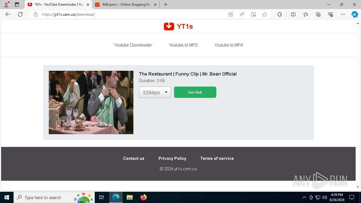Click the video title The Restaurant Funny Clip
This screenshot has width=361, height=203.
click(x=188, y=74)
